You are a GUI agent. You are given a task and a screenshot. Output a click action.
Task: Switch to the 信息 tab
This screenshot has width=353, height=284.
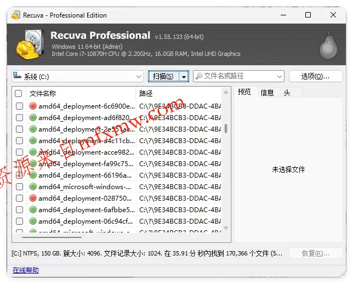pos(267,93)
